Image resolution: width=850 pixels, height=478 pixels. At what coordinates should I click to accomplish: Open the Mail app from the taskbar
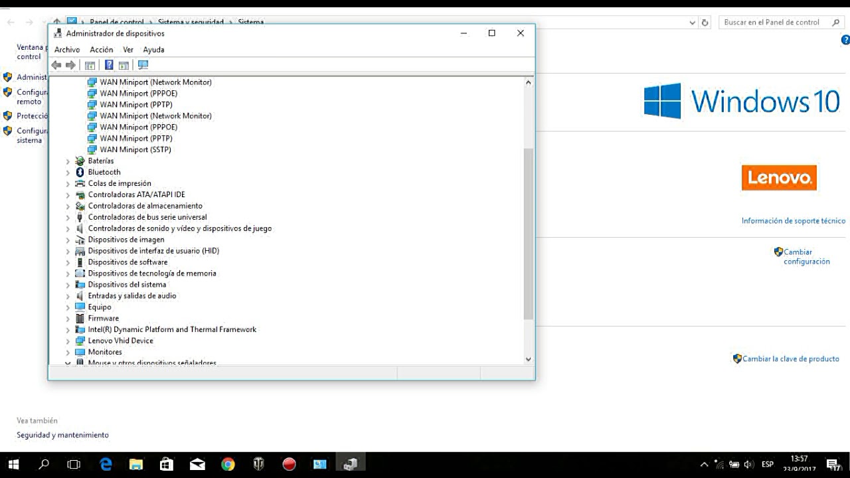197,465
